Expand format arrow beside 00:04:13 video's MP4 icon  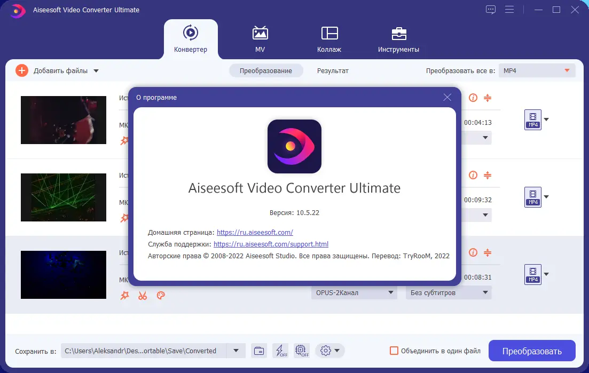pos(547,120)
